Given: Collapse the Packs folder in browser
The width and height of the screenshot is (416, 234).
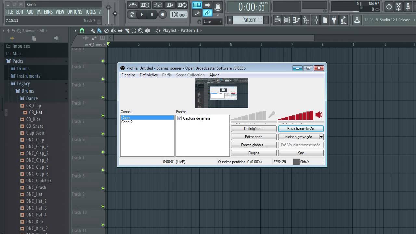Looking at the screenshot, I should point(36,61).
